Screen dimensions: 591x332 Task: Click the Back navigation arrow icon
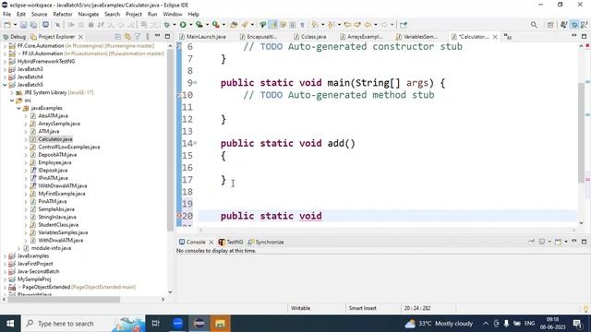coord(368,25)
